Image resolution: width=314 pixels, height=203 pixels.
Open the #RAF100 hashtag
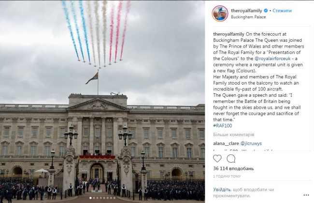point(223,126)
